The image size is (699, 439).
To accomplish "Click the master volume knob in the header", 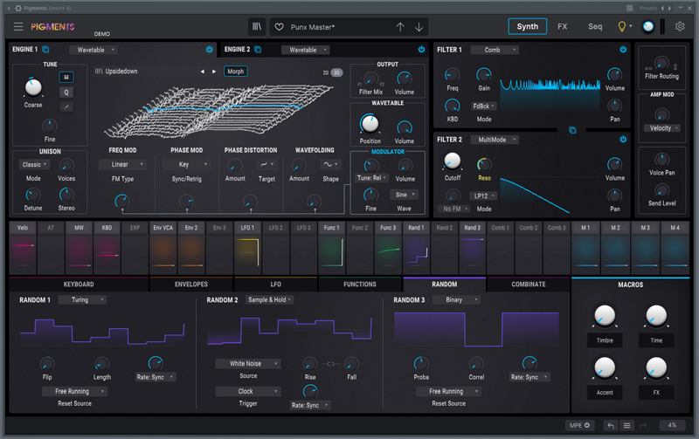I will [648, 27].
